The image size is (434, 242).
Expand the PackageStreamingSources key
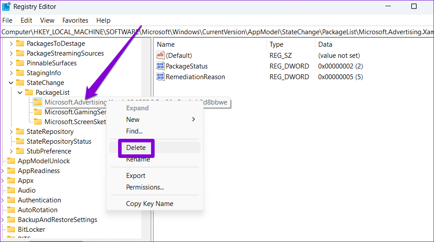tap(11, 53)
